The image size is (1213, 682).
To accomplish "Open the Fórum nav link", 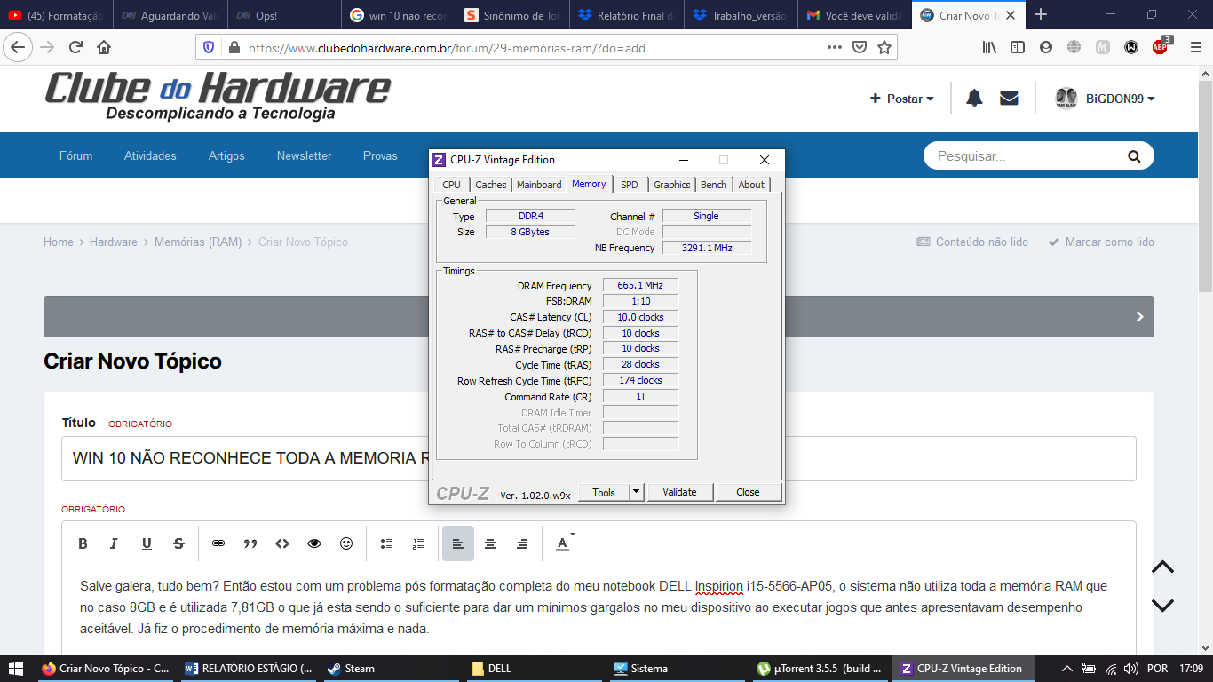I will (x=75, y=155).
